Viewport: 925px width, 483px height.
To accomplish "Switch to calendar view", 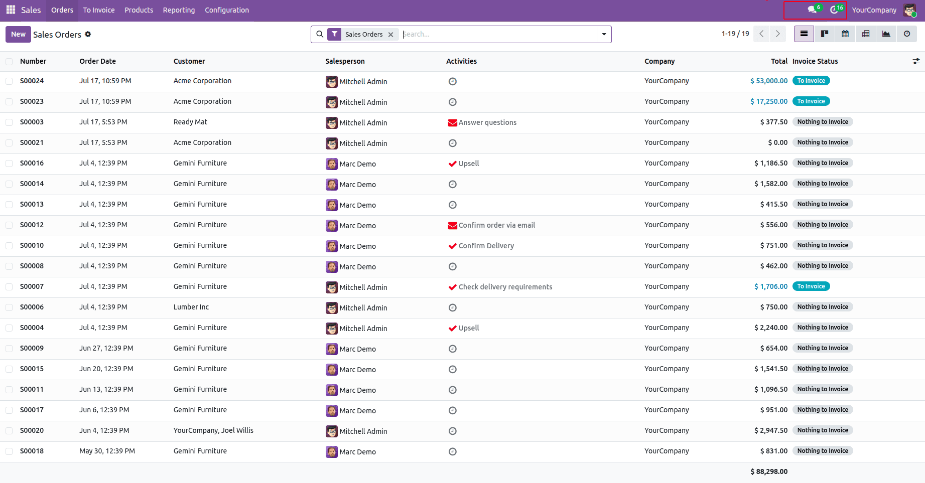I will coord(845,34).
